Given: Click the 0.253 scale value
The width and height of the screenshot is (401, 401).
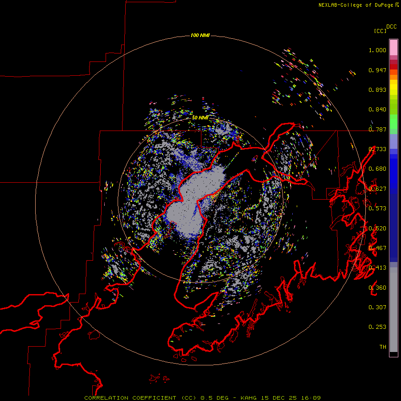Looking at the screenshot, I should pyautogui.click(x=377, y=327).
